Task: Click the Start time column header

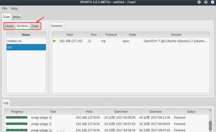Action: click(121, 112)
